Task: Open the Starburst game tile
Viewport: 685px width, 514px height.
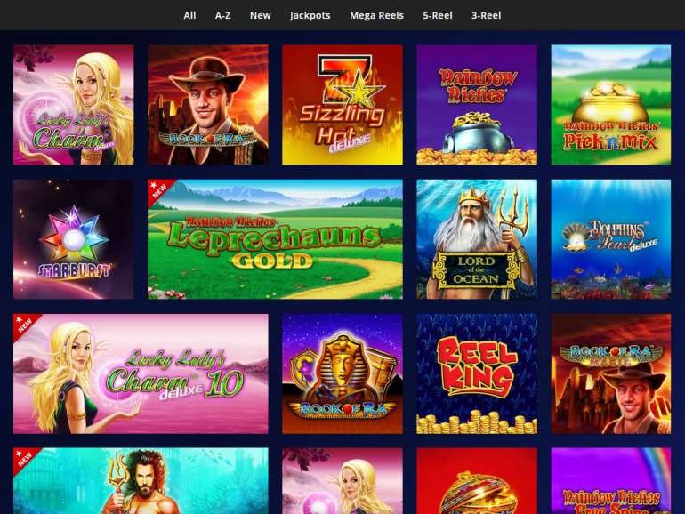Action: pos(73,239)
